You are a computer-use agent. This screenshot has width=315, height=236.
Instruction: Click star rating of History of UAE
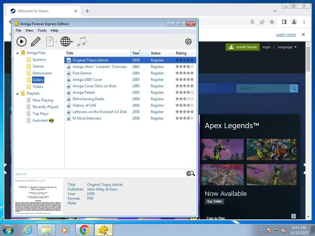[185, 105]
